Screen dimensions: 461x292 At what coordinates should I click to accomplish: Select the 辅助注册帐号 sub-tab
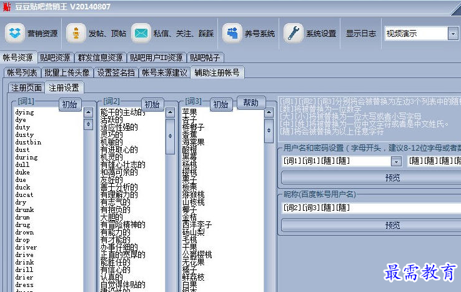coord(217,73)
